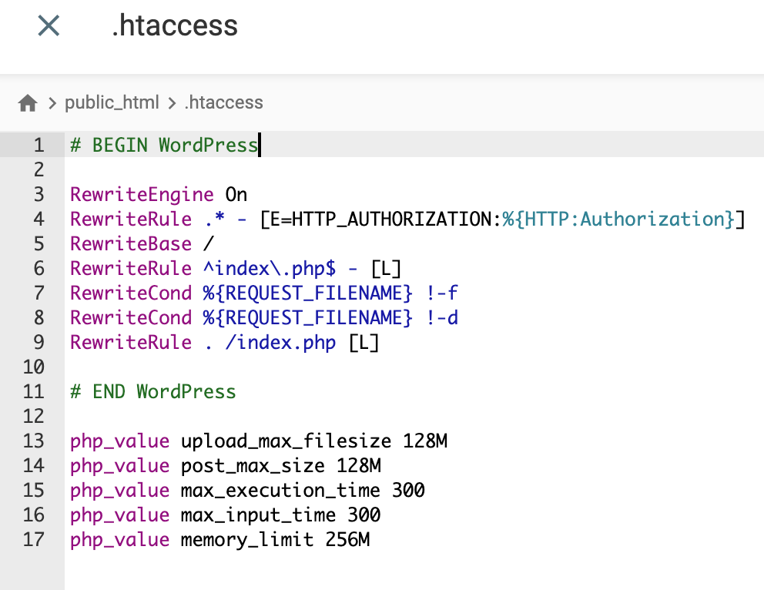
Task: Place cursor on the upload_max_filesize line
Action: [258, 441]
